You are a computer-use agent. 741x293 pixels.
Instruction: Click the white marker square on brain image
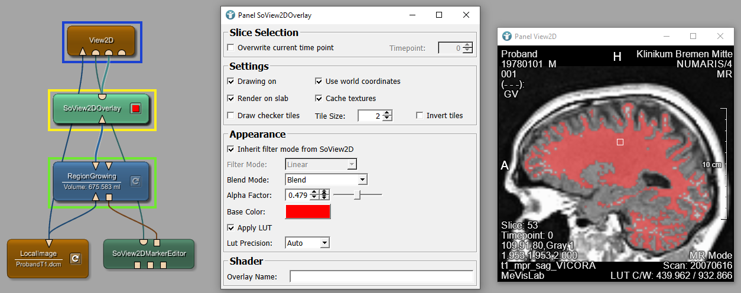click(x=620, y=142)
